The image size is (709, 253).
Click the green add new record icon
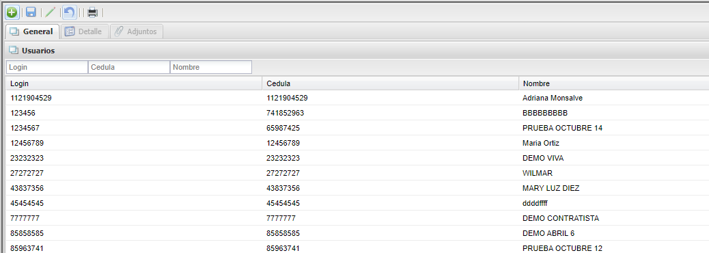(x=12, y=12)
